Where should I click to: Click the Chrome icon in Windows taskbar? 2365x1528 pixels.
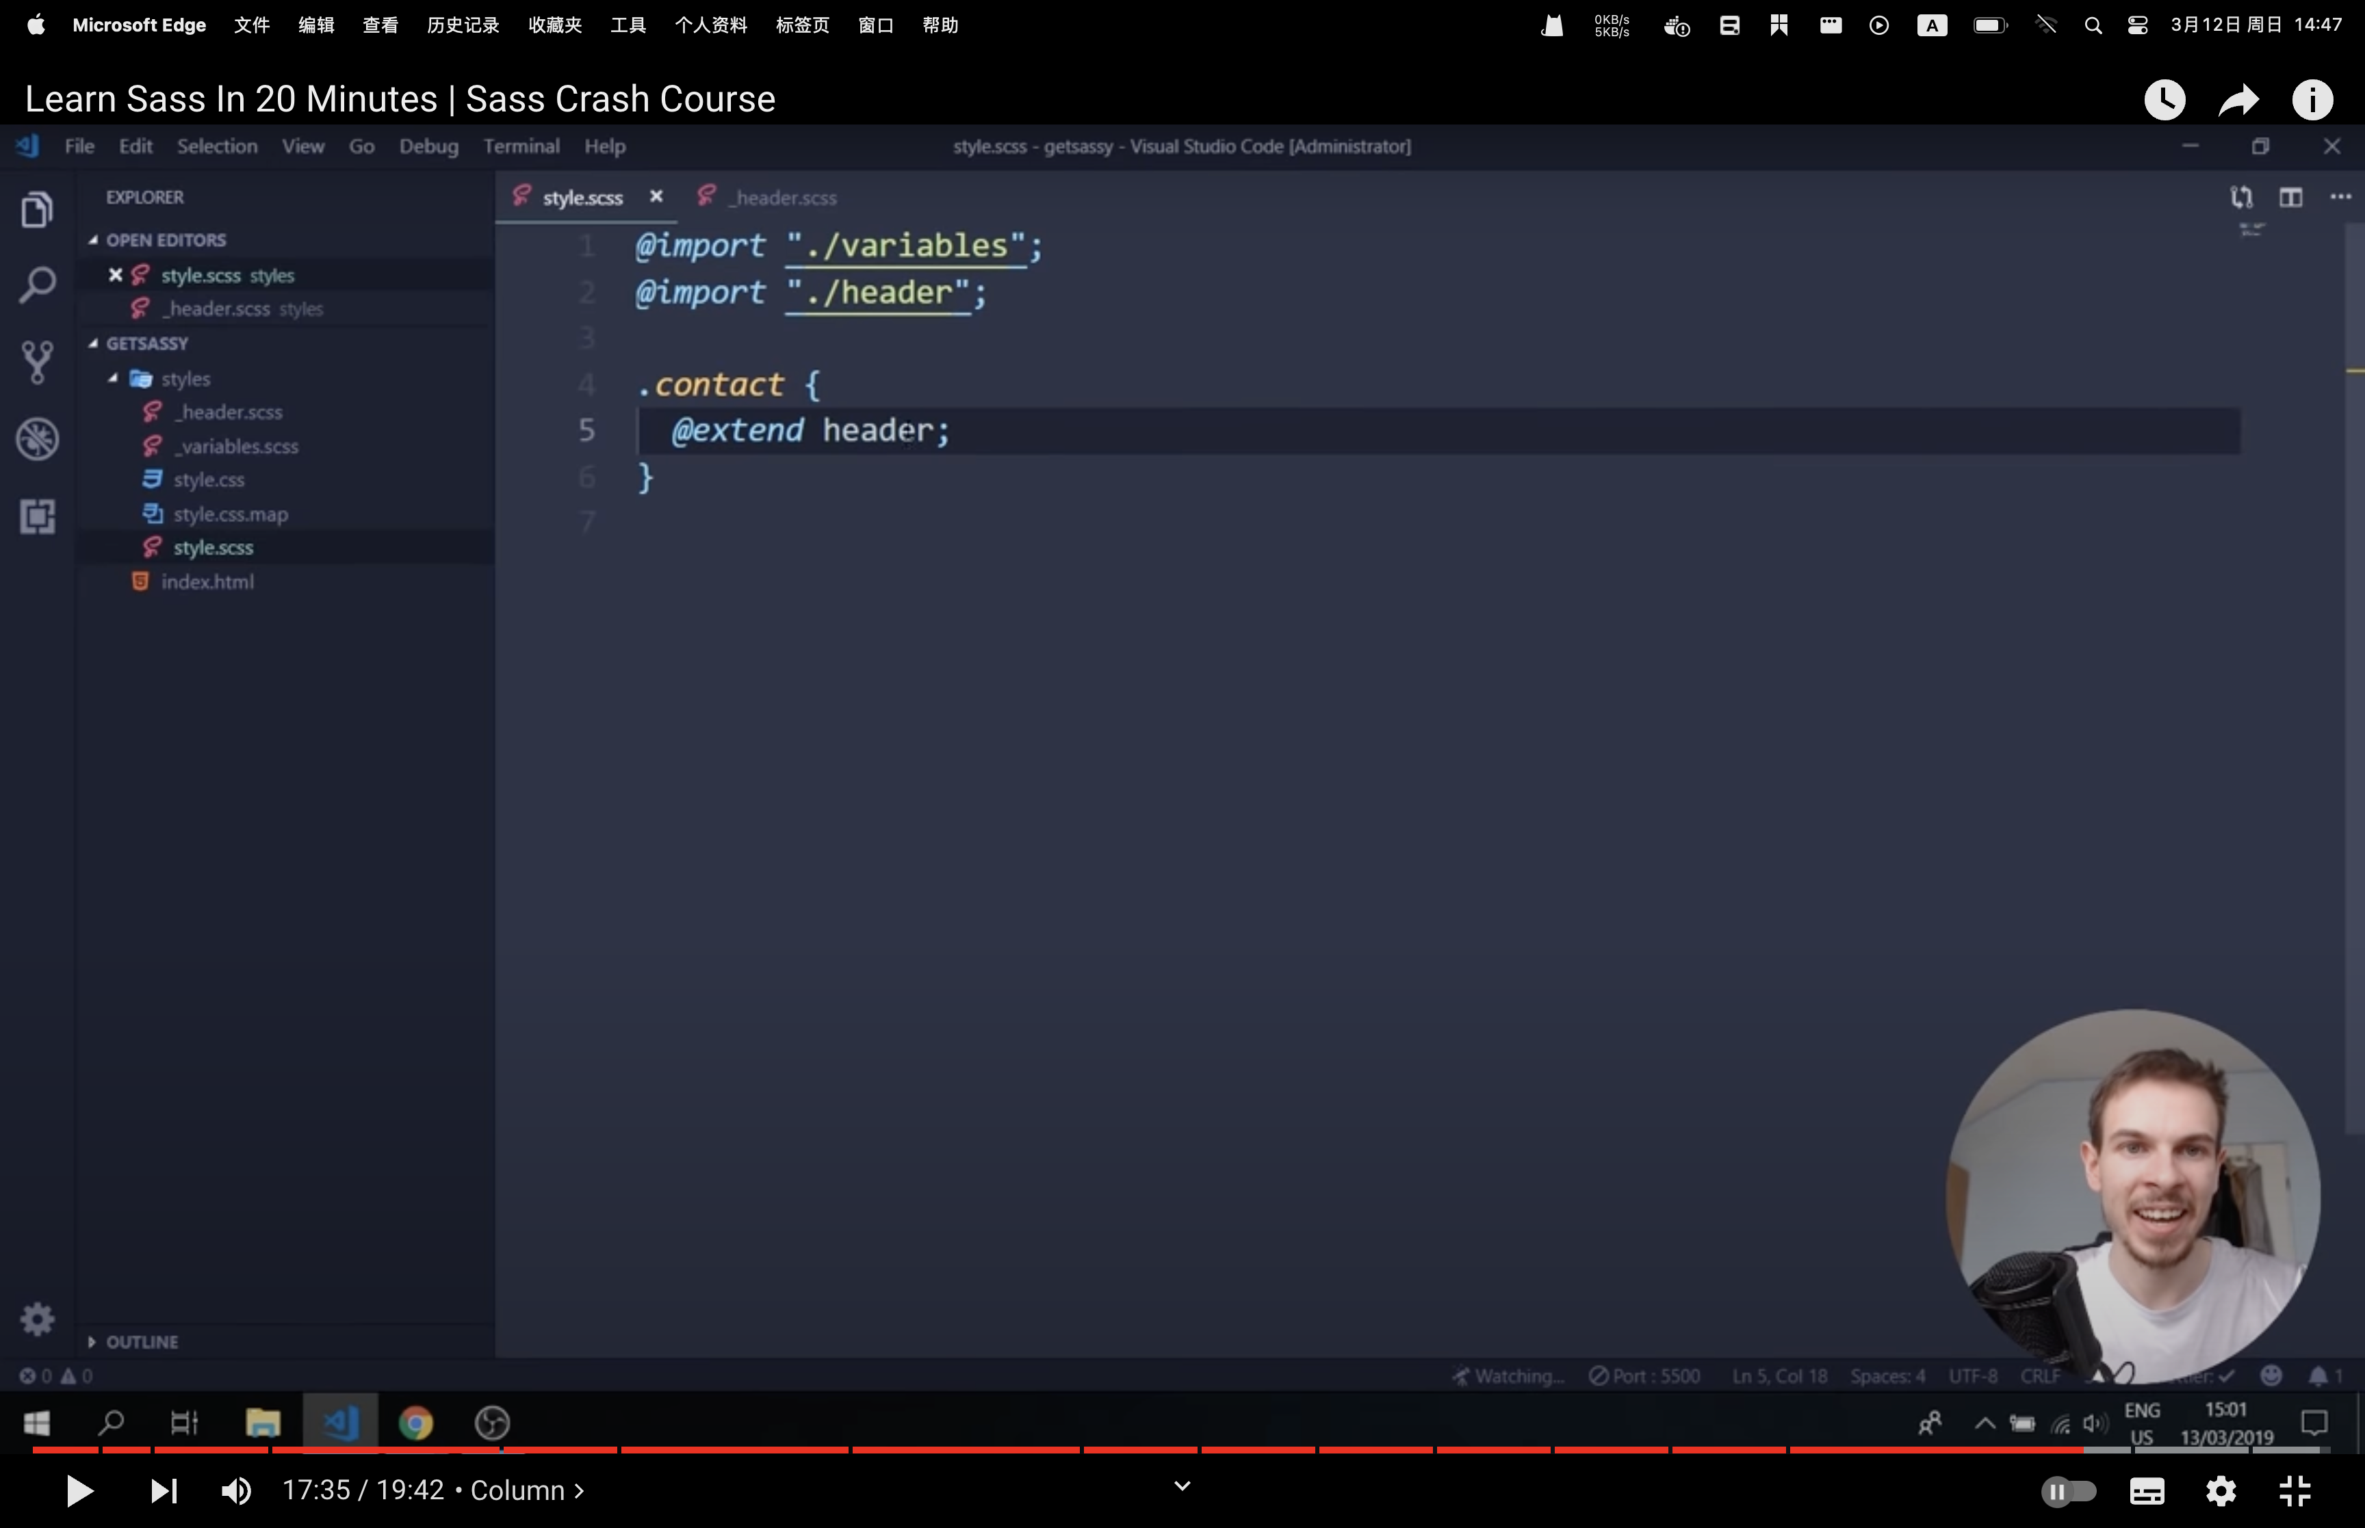[x=416, y=1423]
